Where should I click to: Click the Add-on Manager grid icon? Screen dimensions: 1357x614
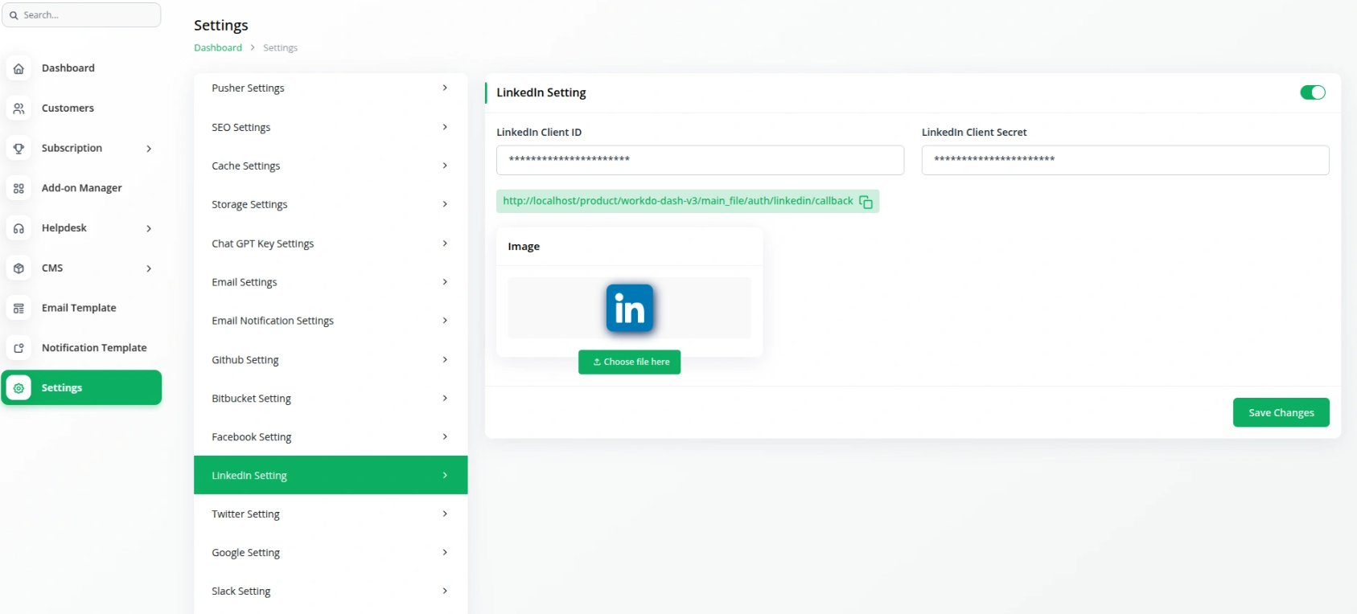19,188
